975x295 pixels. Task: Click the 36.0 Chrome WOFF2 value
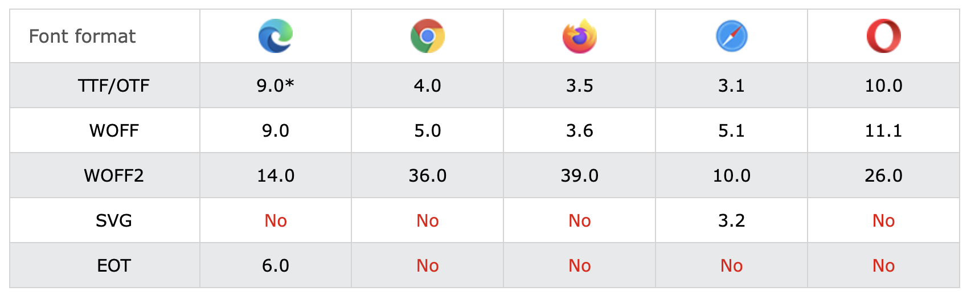[428, 175]
